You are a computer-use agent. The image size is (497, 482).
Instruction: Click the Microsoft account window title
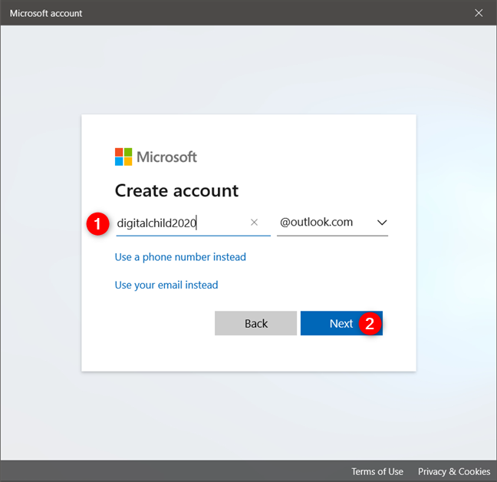click(46, 13)
